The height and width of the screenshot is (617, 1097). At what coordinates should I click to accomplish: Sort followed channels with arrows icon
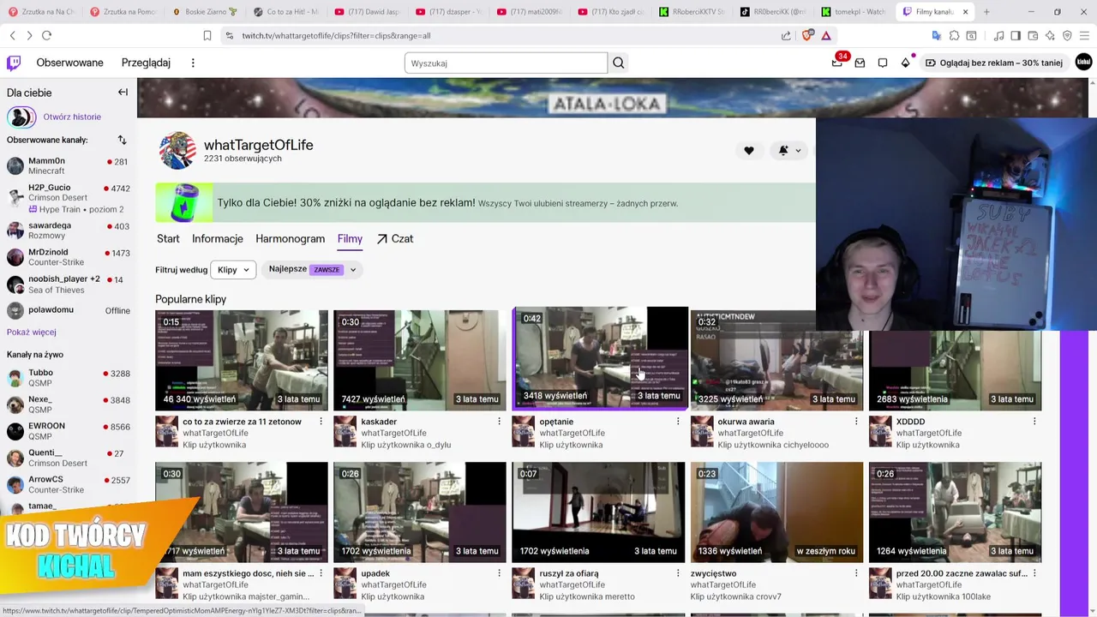point(122,140)
